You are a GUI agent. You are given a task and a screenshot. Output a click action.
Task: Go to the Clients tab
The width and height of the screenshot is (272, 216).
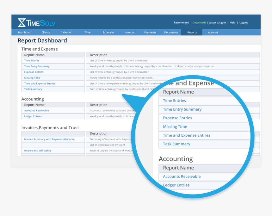coord(46,33)
